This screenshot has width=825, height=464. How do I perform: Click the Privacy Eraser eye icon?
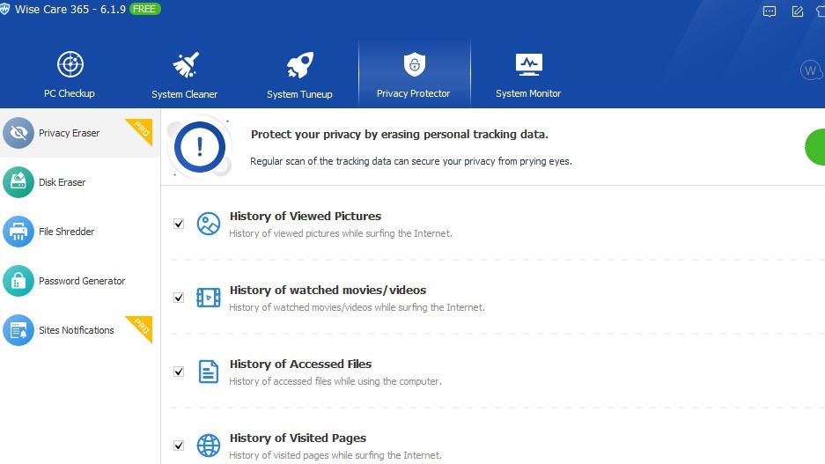pyautogui.click(x=18, y=133)
